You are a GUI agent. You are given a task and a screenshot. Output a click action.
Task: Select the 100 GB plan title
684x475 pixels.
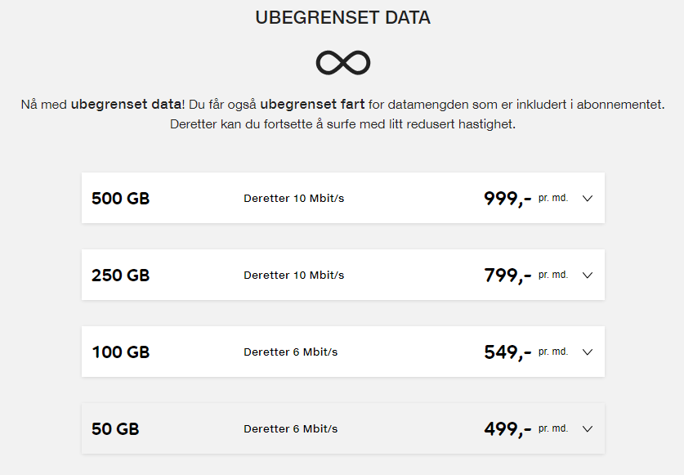pyautogui.click(x=120, y=352)
